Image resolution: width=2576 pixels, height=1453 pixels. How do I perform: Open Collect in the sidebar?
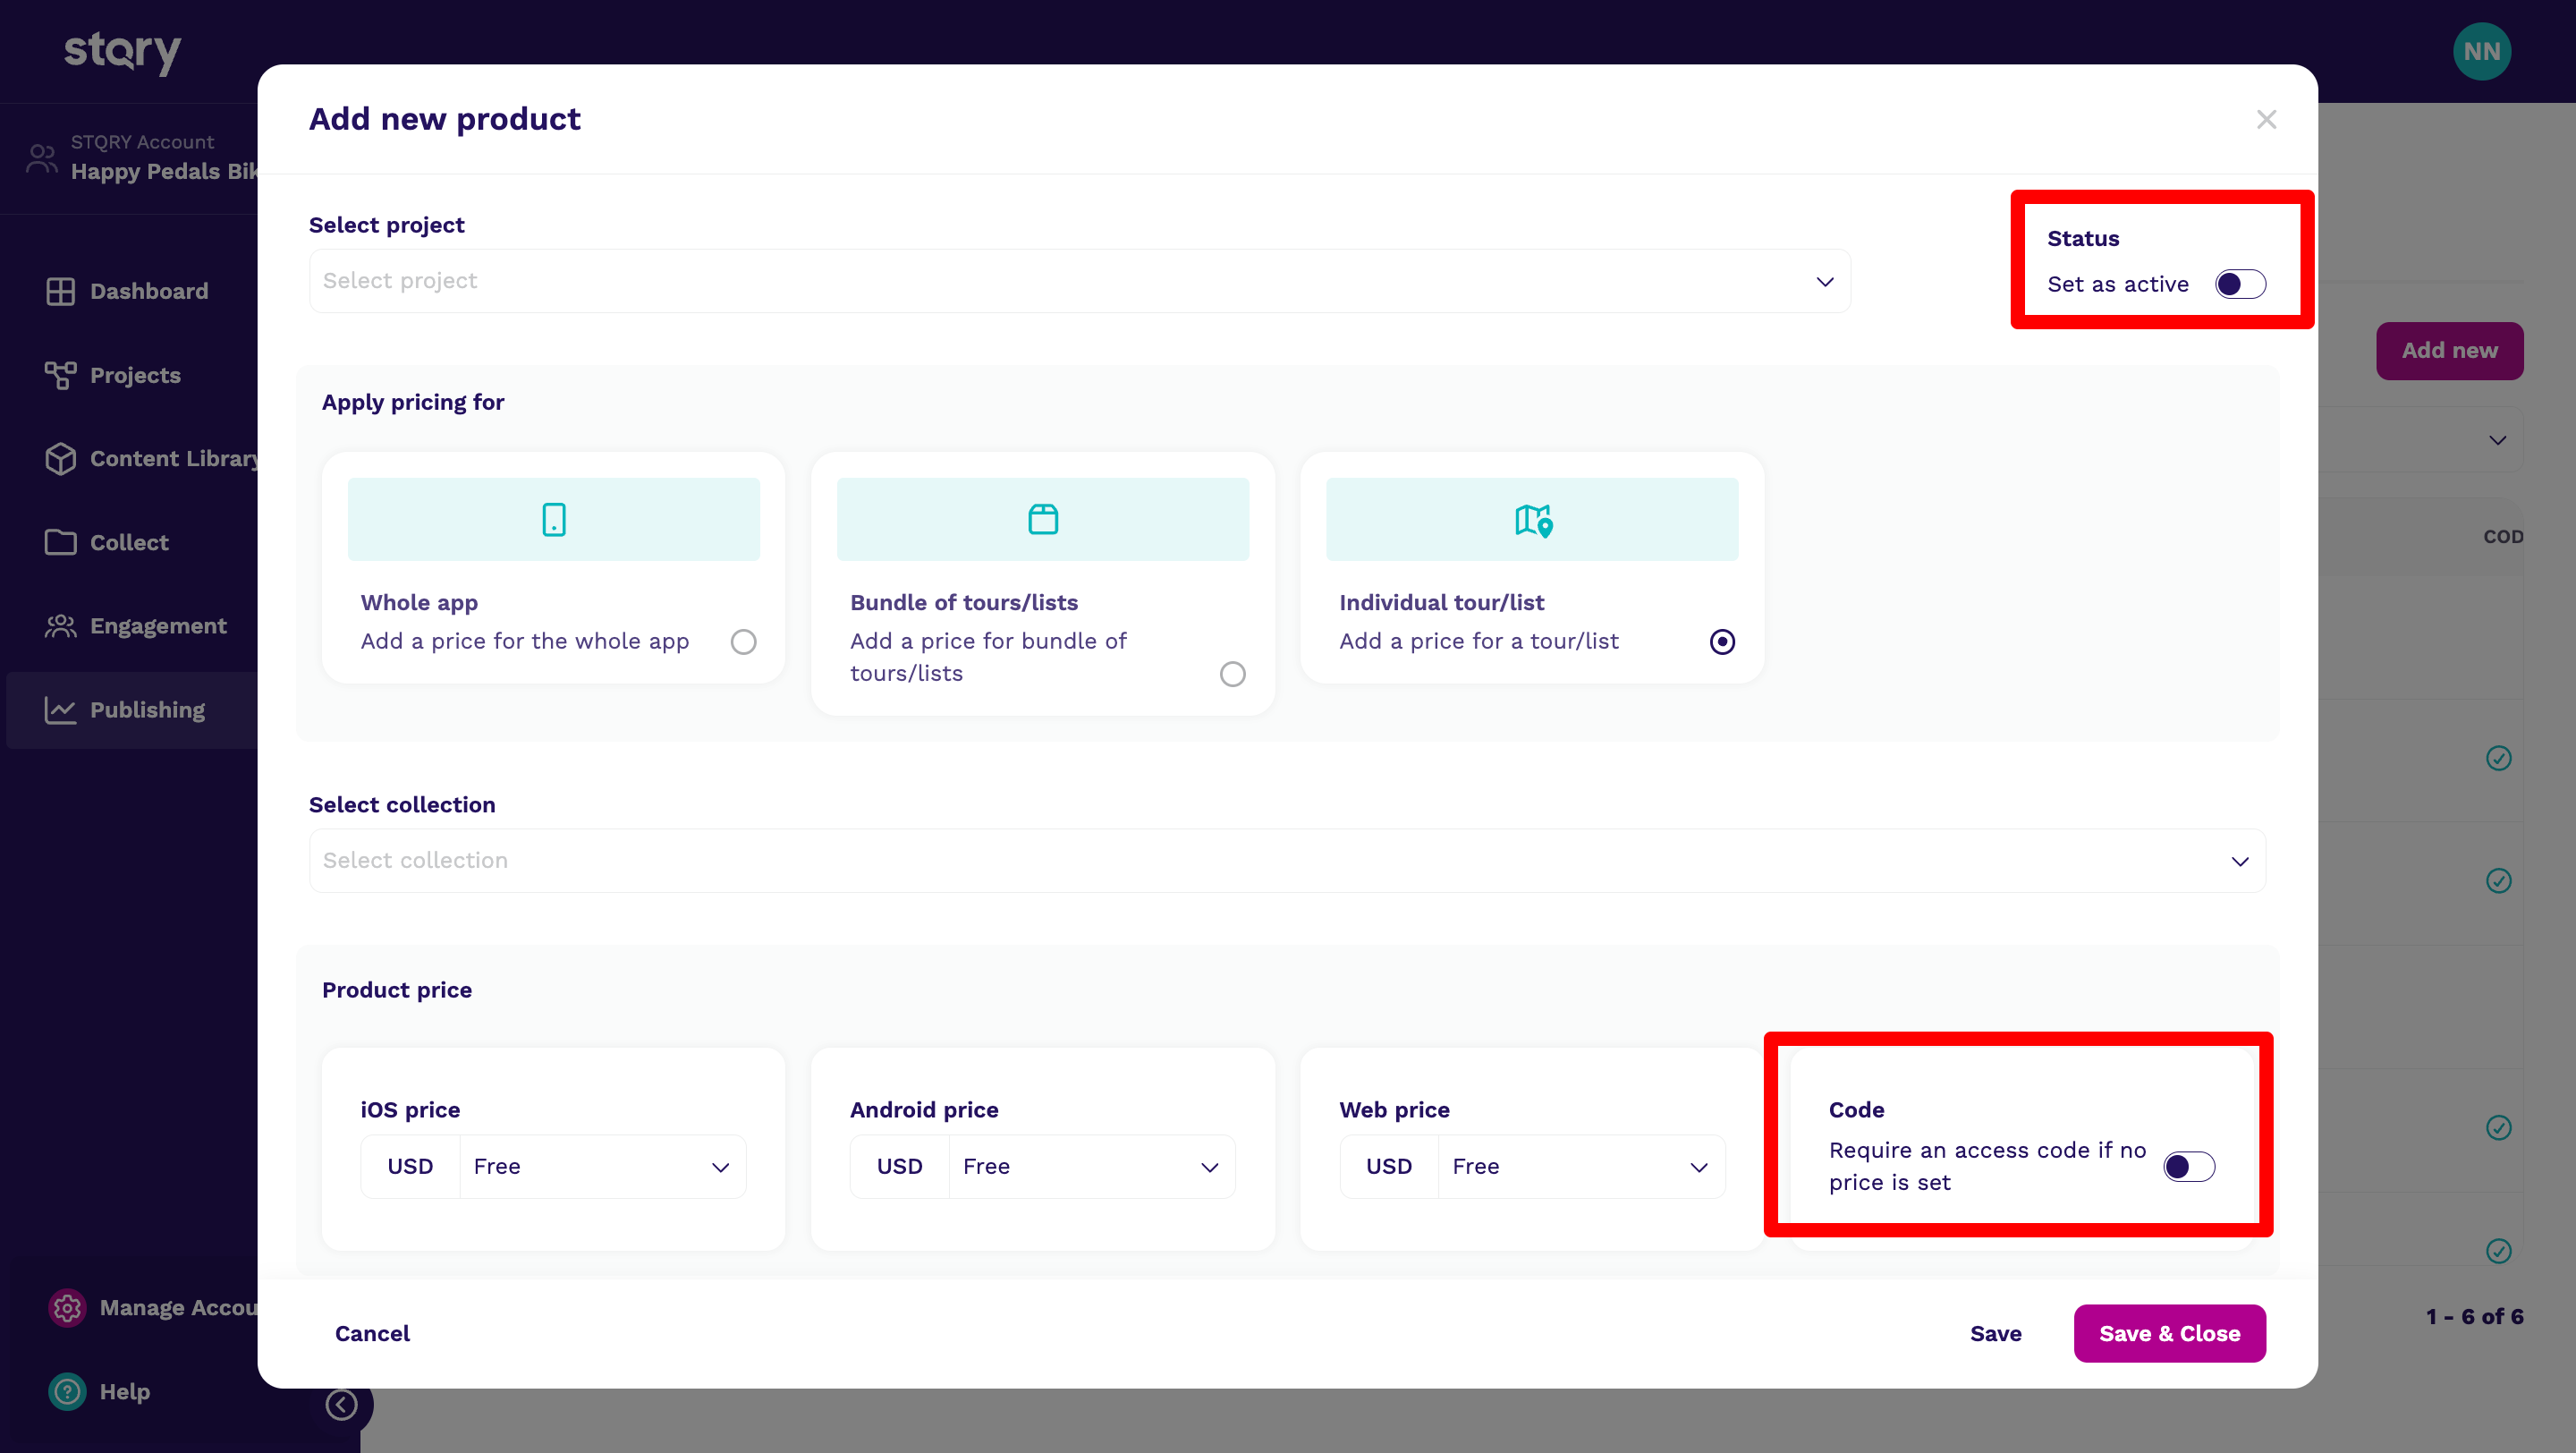pos(130,542)
